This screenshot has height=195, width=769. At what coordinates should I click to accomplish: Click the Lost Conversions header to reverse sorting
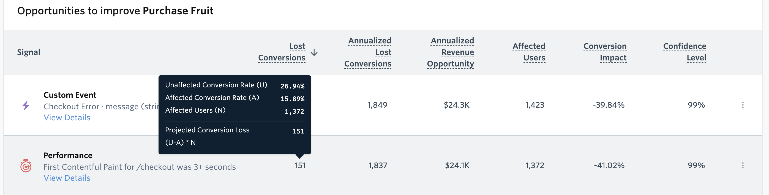(x=282, y=52)
